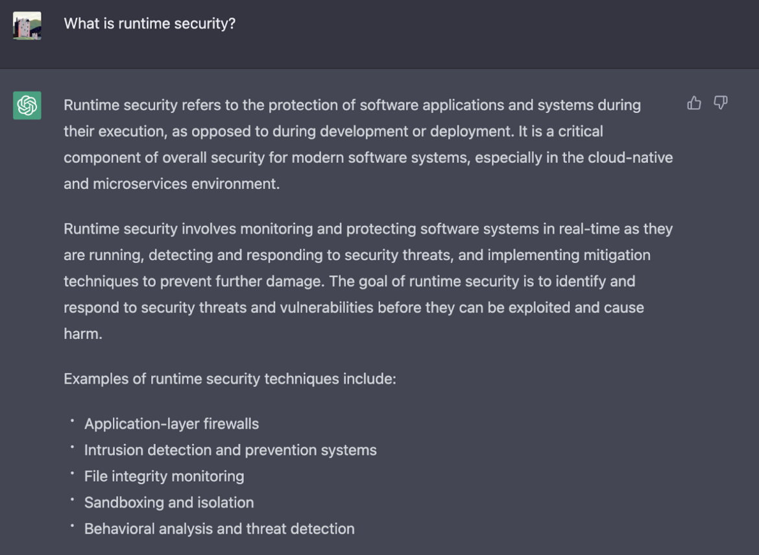Click the ChatGPT assistant avatar icon

[26, 105]
